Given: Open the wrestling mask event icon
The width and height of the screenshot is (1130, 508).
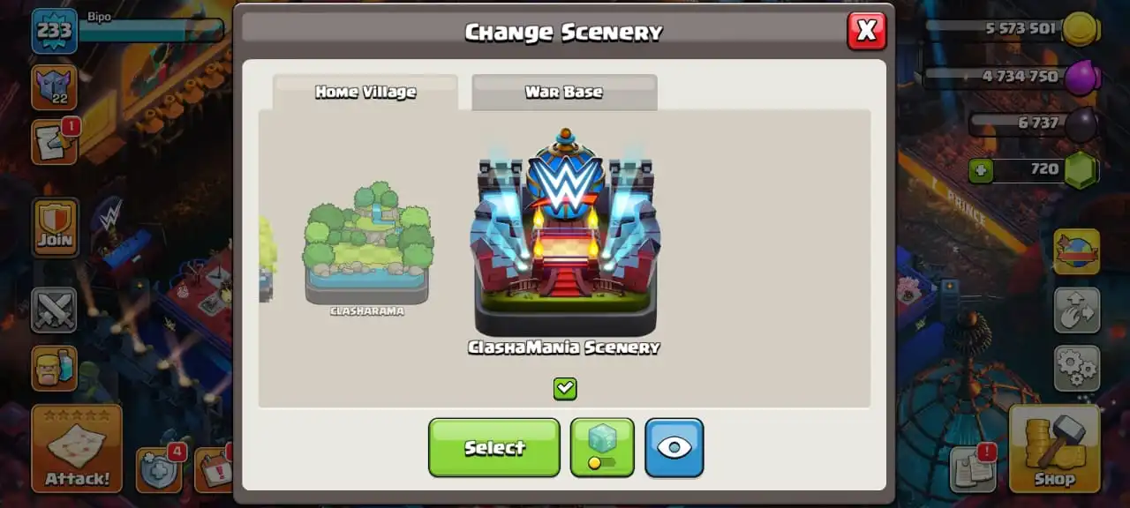Looking at the screenshot, I should coord(1076,251).
